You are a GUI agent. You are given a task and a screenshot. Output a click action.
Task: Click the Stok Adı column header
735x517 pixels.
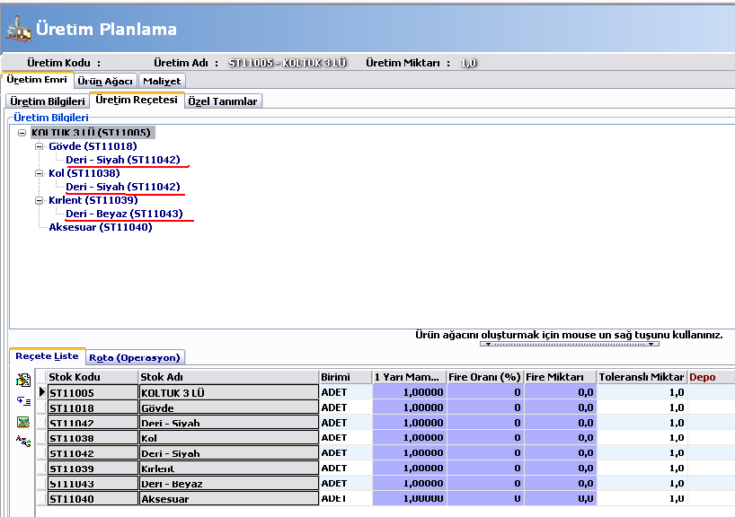[x=229, y=377]
